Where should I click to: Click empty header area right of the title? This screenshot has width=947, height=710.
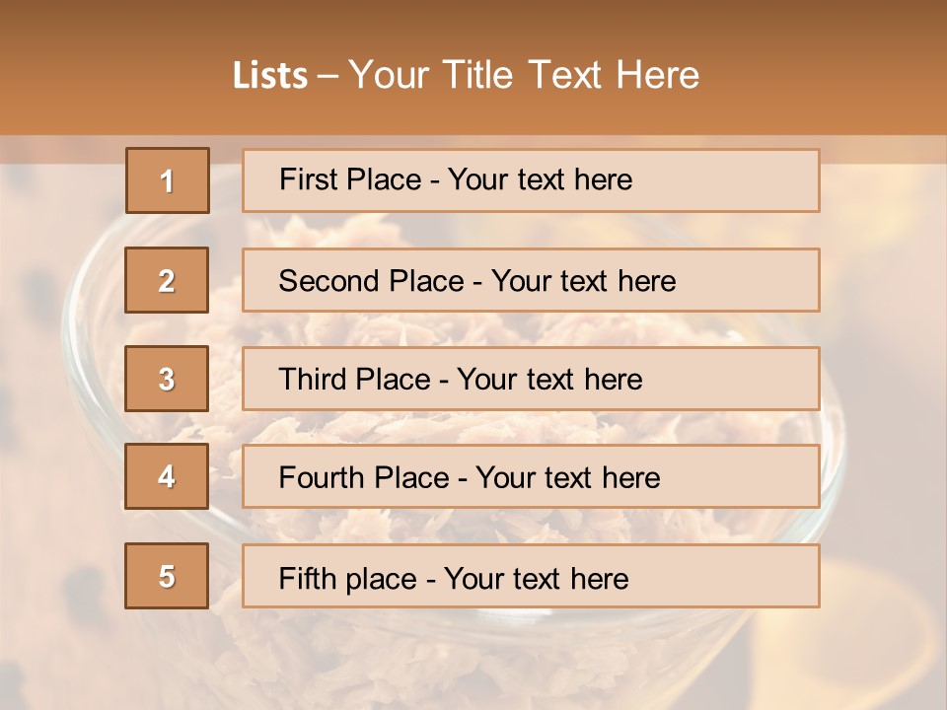coord(829,74)
